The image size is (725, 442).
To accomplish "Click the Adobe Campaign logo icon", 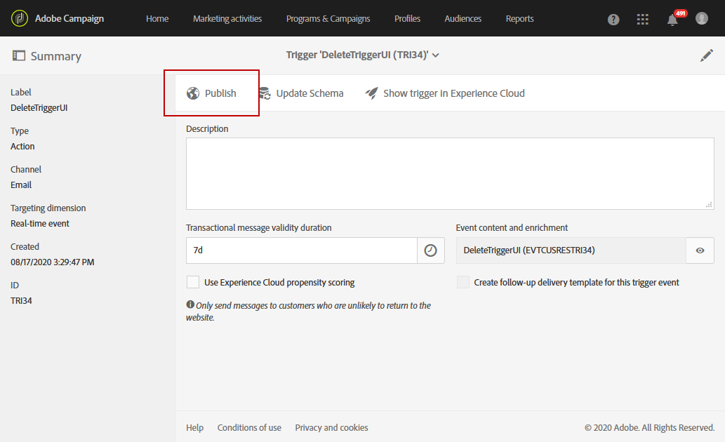I will pos(20,18).
